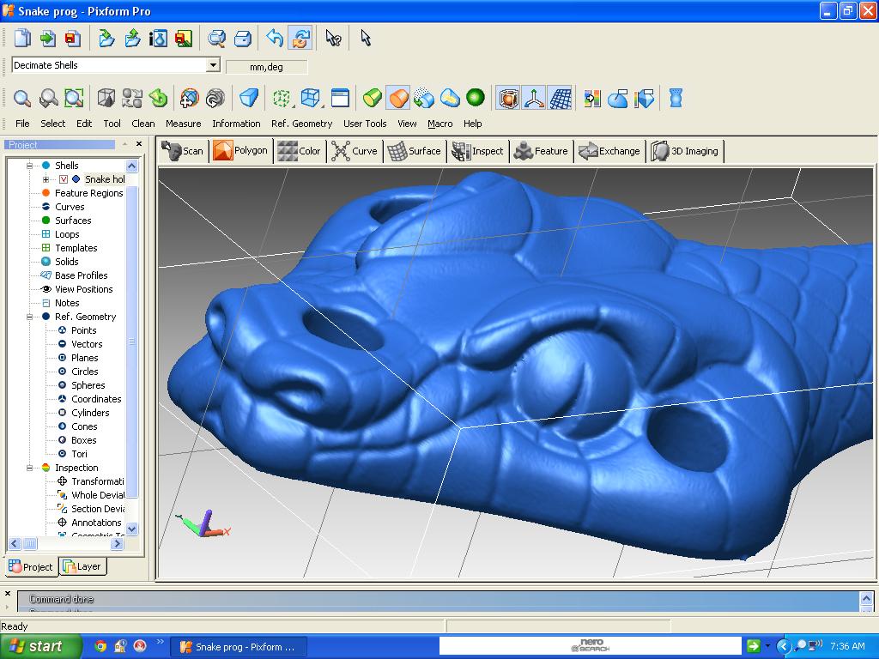Switch to the Inspect tab

click(x=478, y=151)
